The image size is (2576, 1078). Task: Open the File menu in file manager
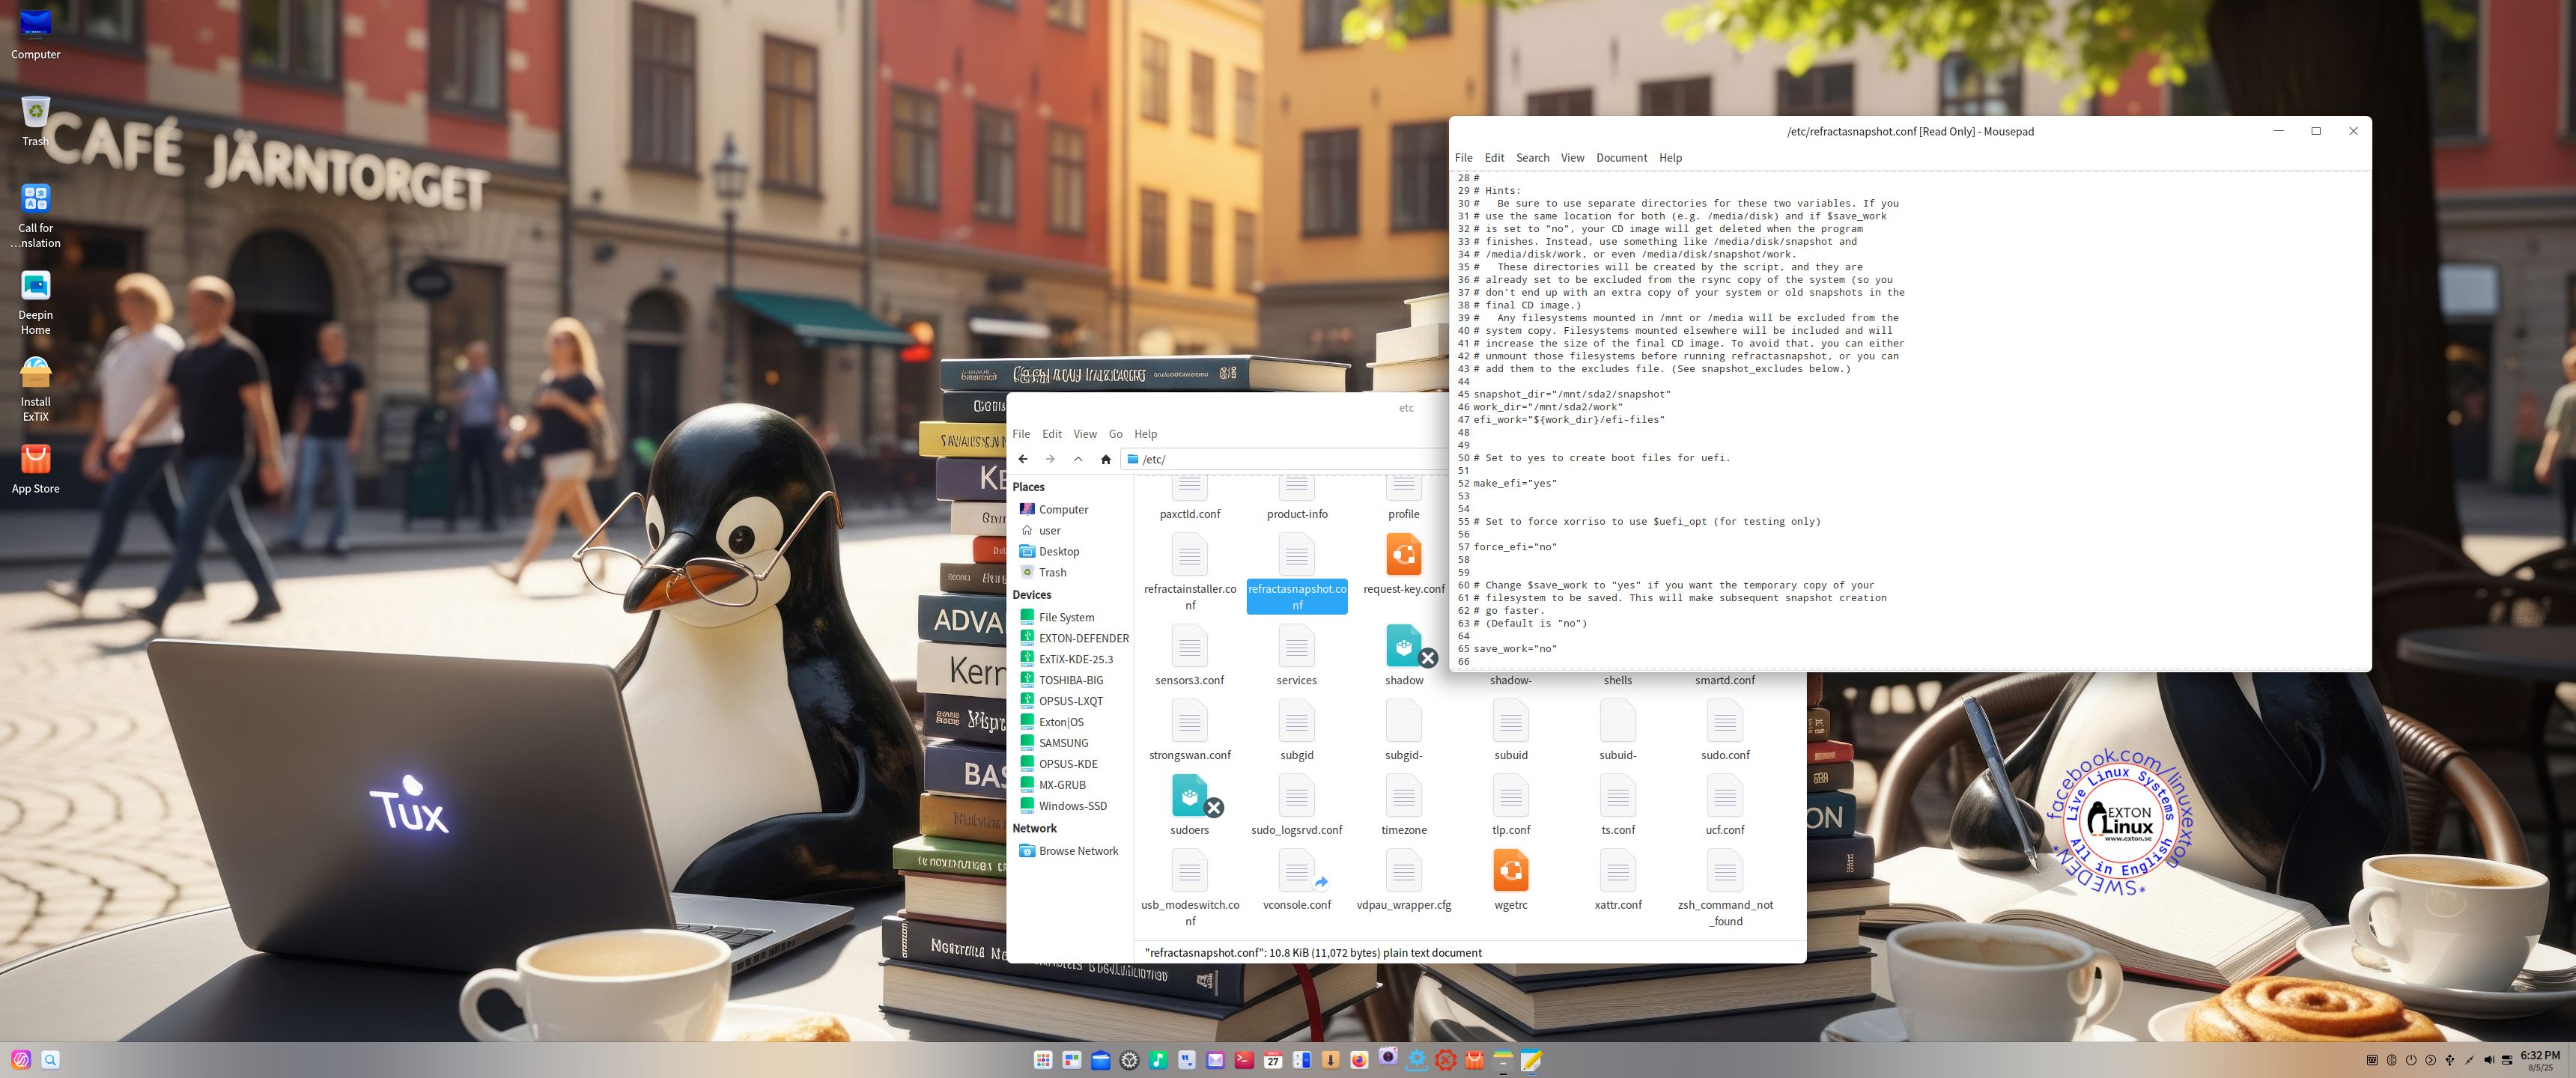point(1021,434)
